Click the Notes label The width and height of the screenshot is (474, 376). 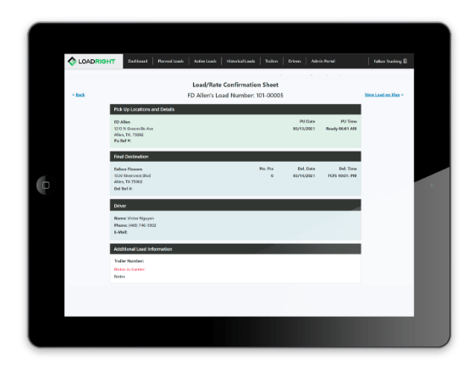click(x=119, y=277)
